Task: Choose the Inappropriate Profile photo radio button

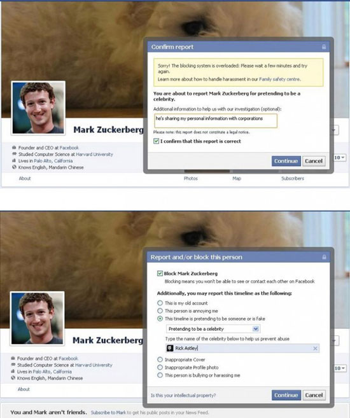Action: point(160,367)
